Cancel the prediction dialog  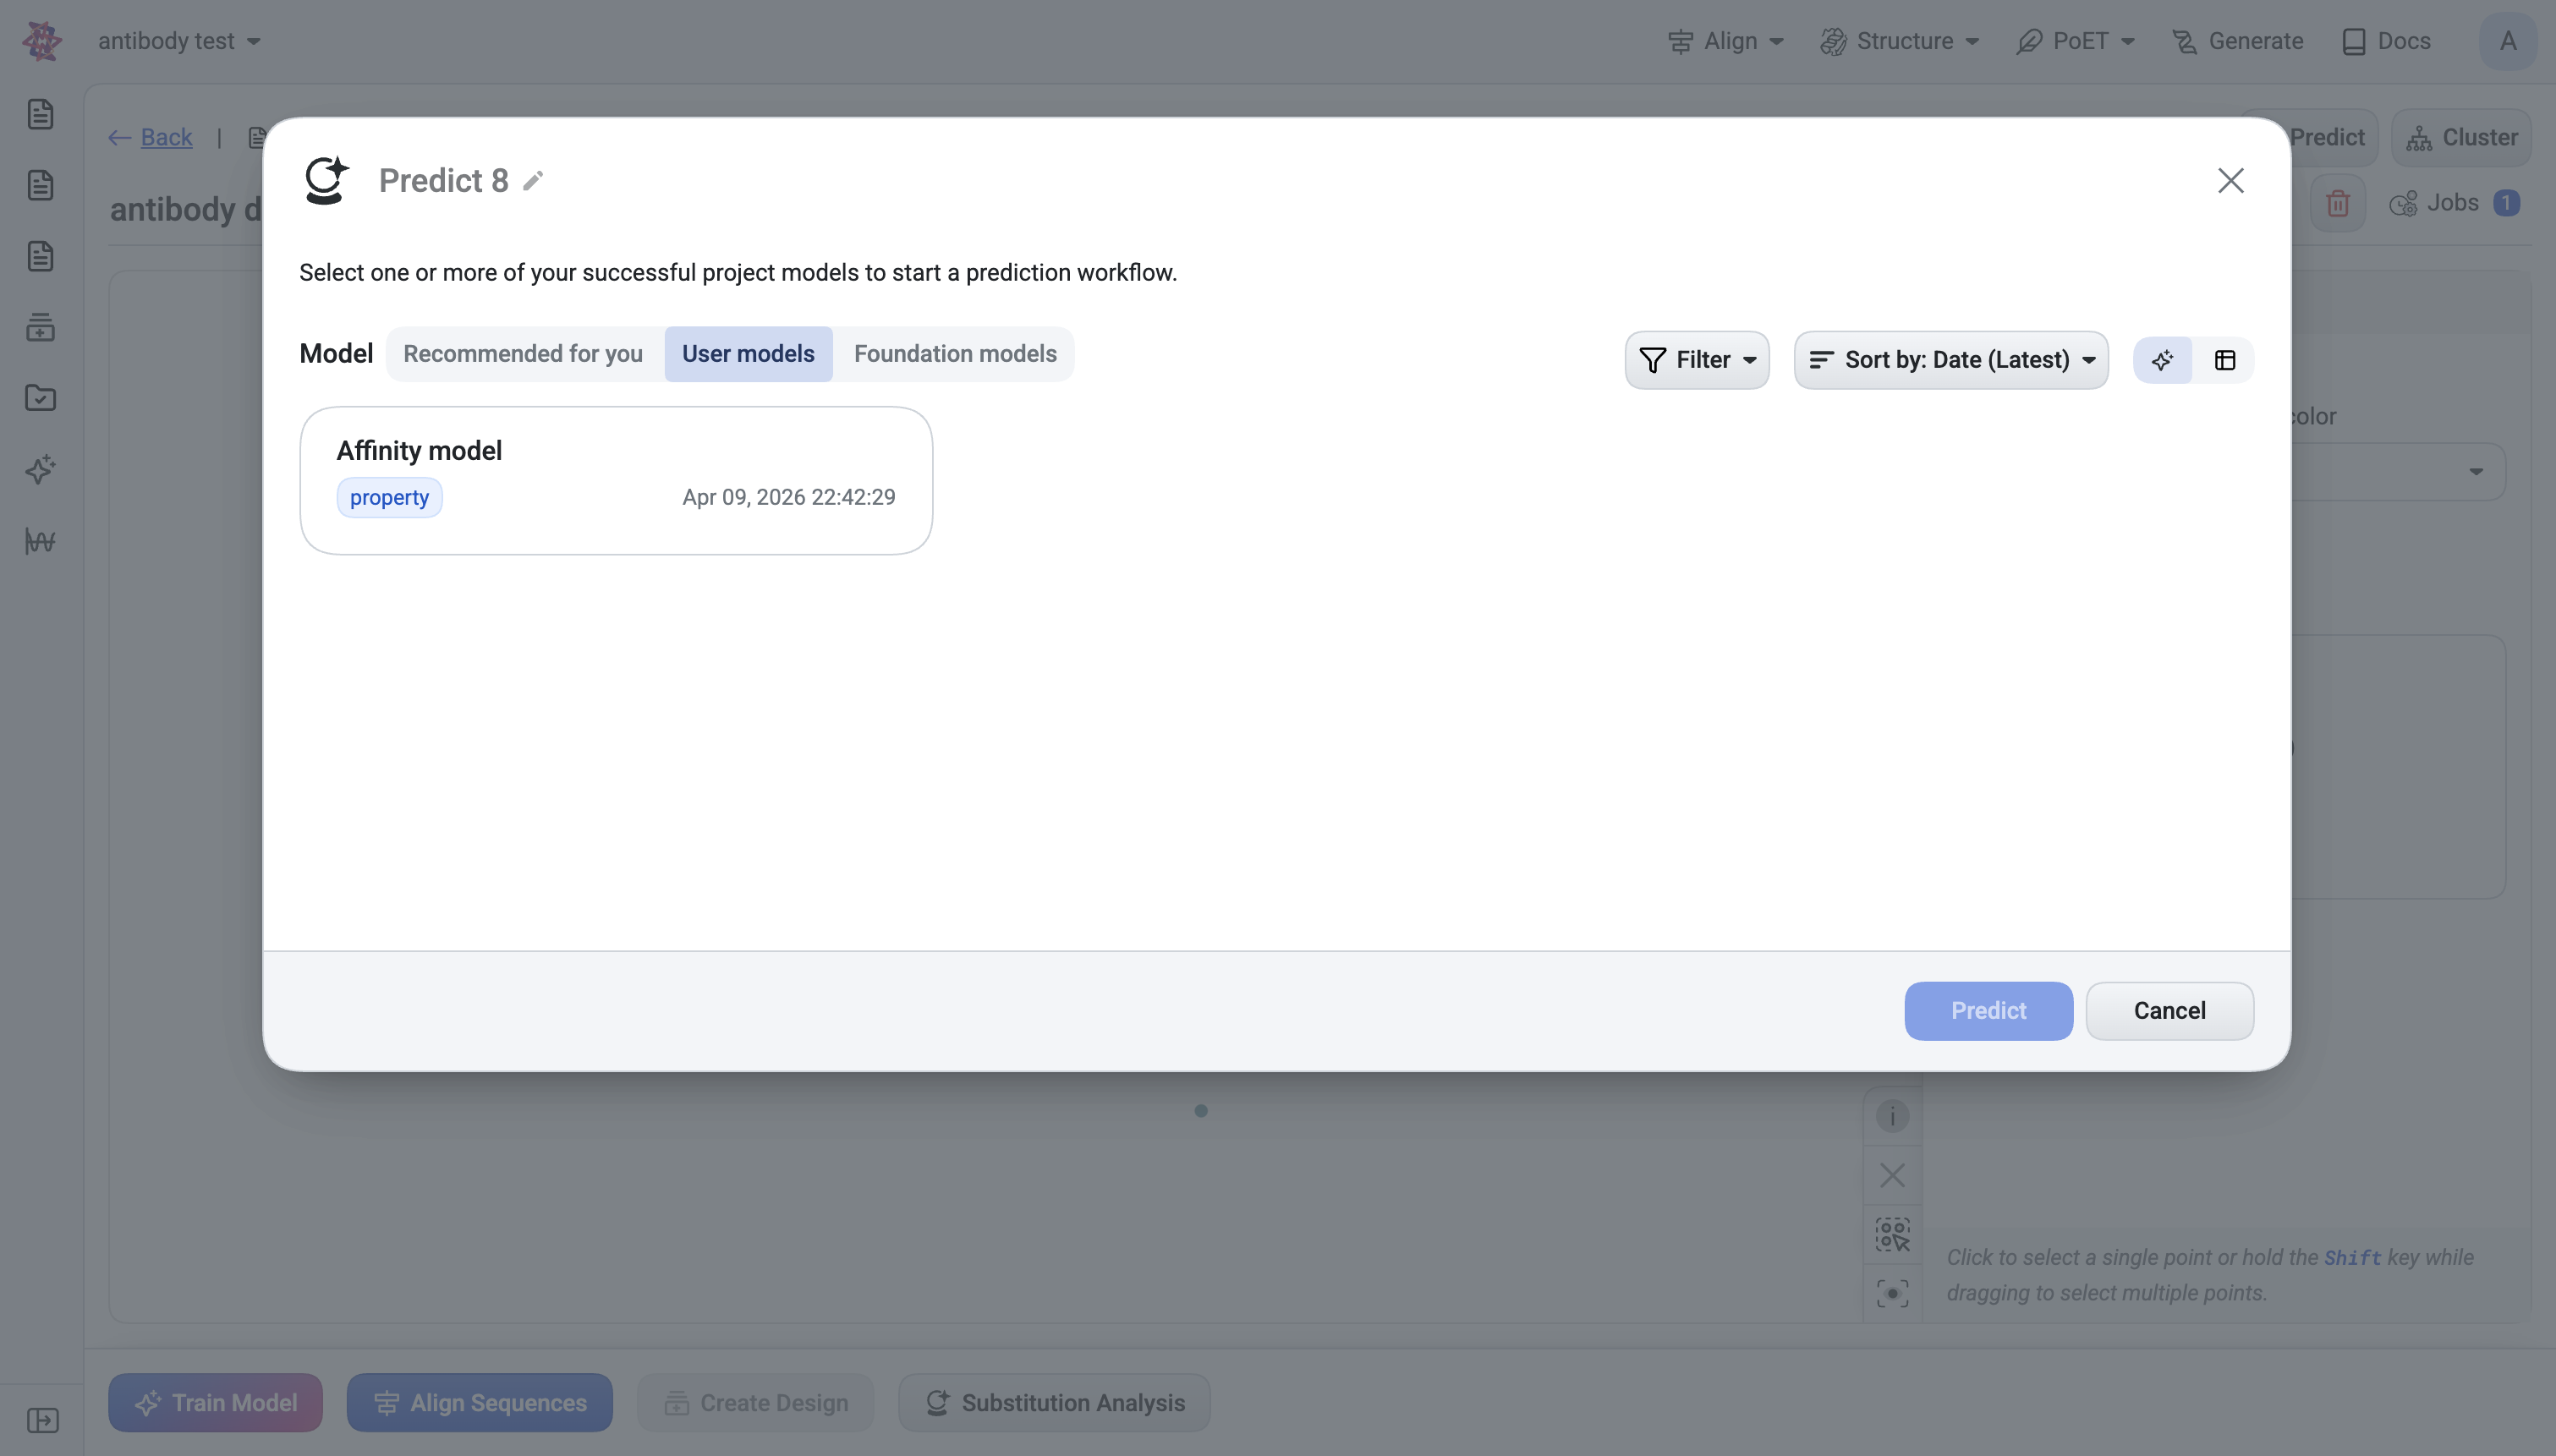(x=2169, y=1010)
